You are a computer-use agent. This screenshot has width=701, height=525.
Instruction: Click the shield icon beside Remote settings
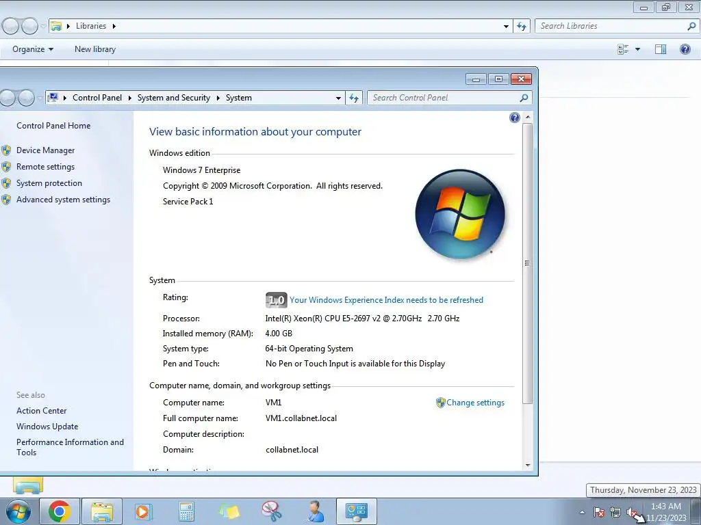pos(6,167)
